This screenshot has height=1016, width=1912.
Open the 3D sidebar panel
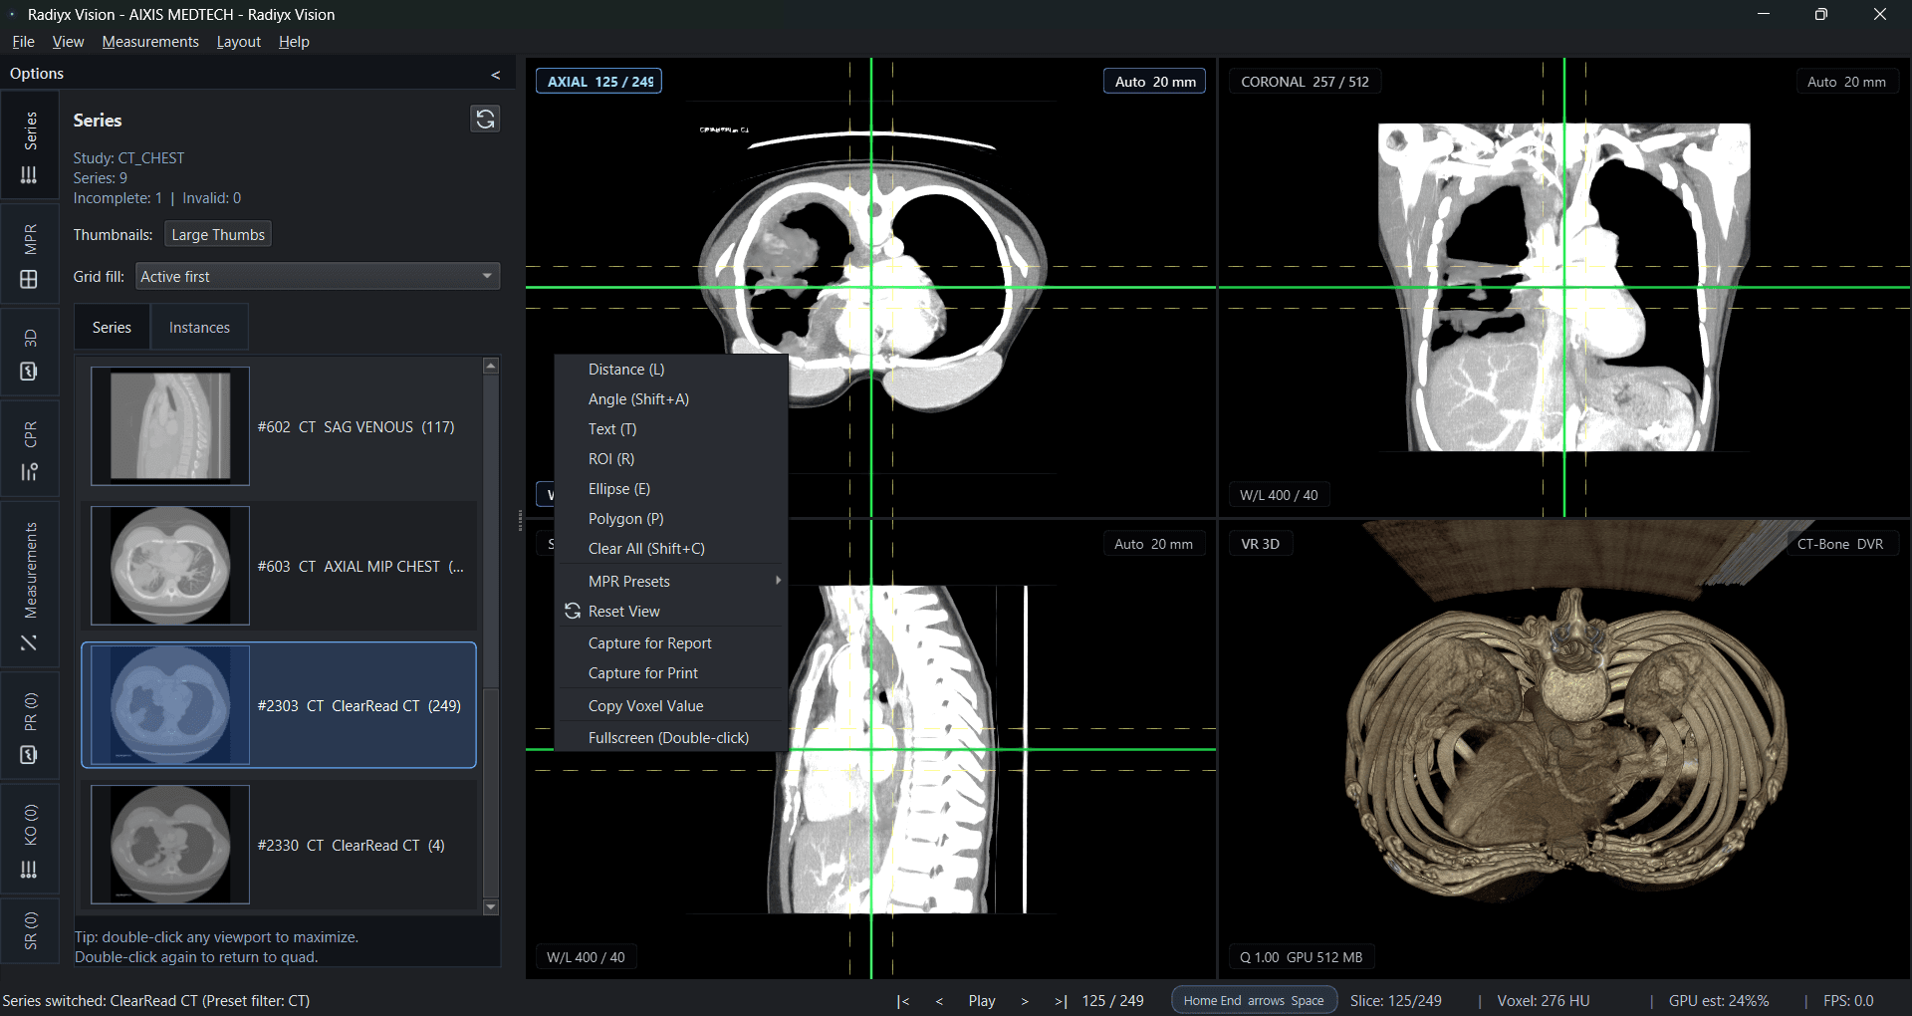[x=30, y=354]
